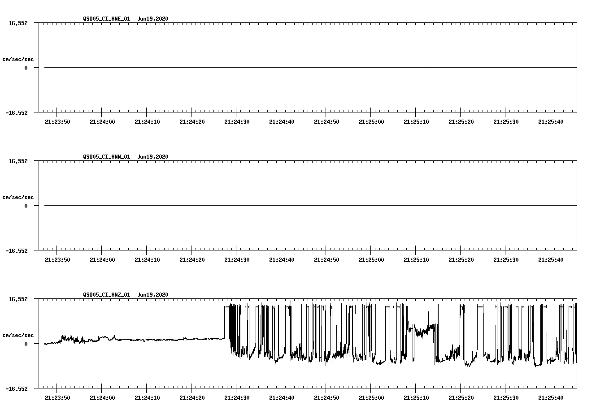Viewport: 609px width, 414px height.
Task: Click the 21:25:40 time label under HNZ plot
Action: click(551, 398)
